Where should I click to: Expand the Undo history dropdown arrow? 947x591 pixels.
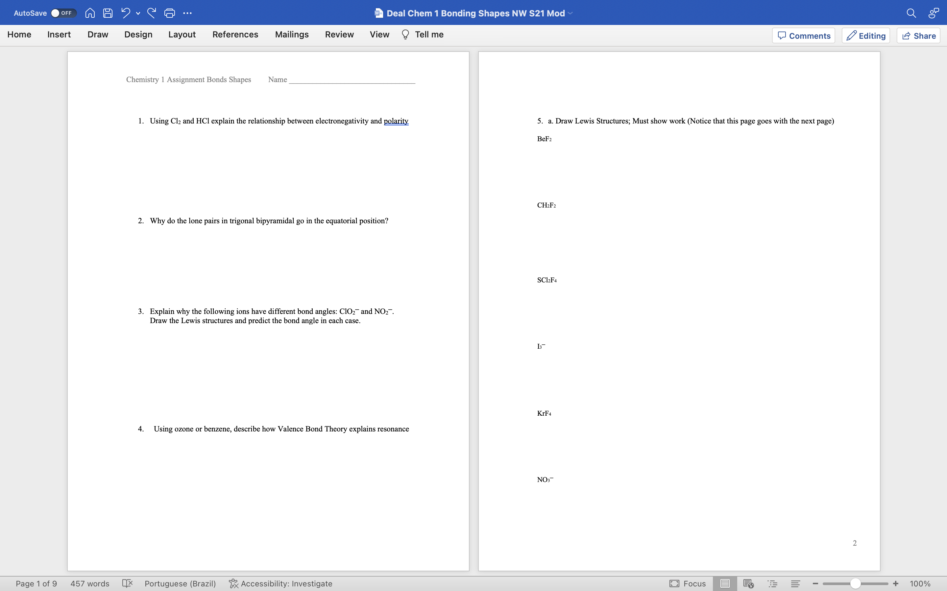(138, 13)
